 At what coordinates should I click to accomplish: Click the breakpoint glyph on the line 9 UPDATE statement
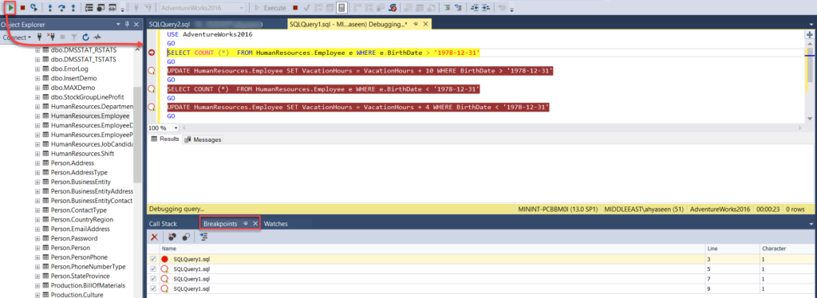152,107
